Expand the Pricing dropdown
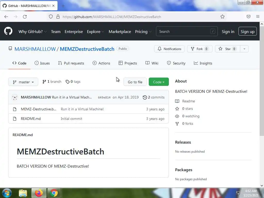Viewport: 264px width, 198px height. tap(143, 31)
